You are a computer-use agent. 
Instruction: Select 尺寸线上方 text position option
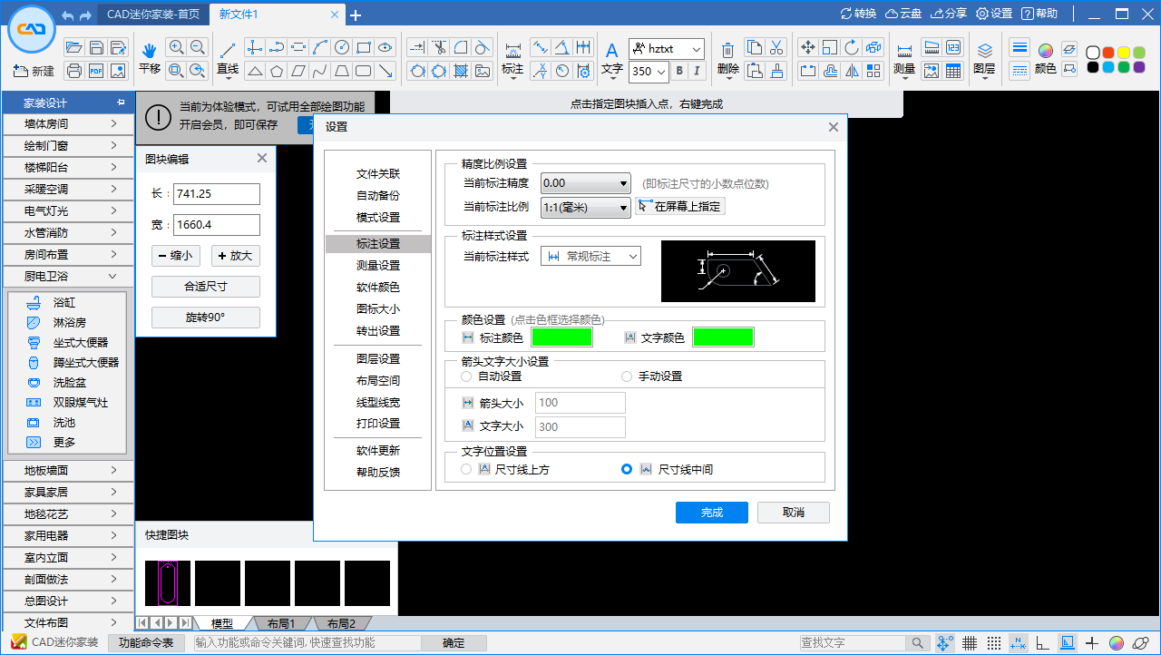pyautogui.click(x=466, y=469)
